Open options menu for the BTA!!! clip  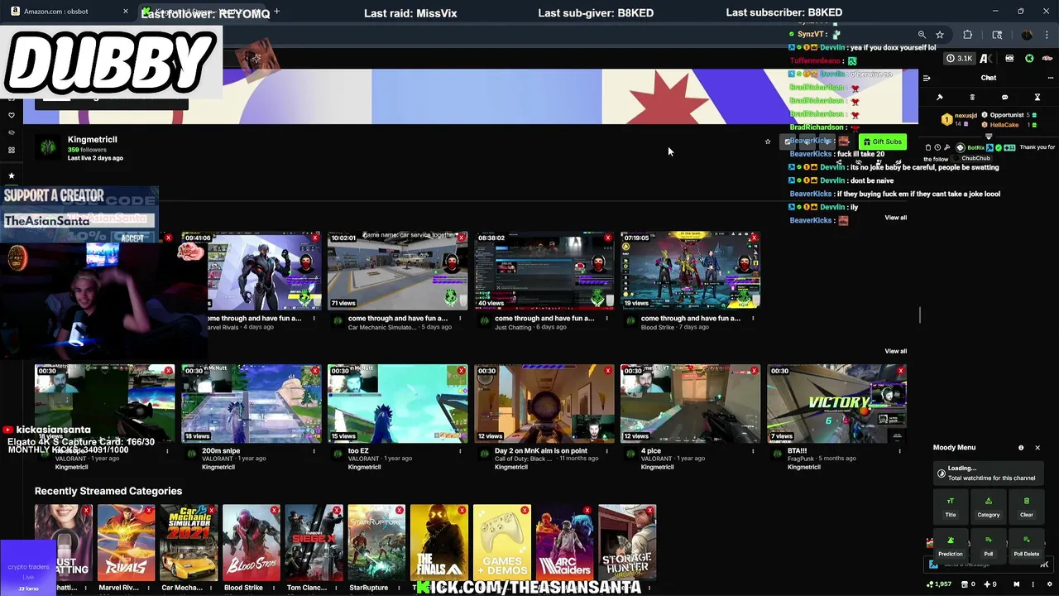tap(899, 451)
